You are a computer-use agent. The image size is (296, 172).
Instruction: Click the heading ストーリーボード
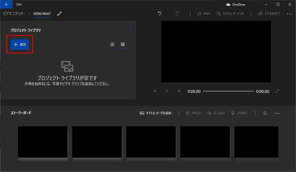pyautogui.click(x=21, y=113)
